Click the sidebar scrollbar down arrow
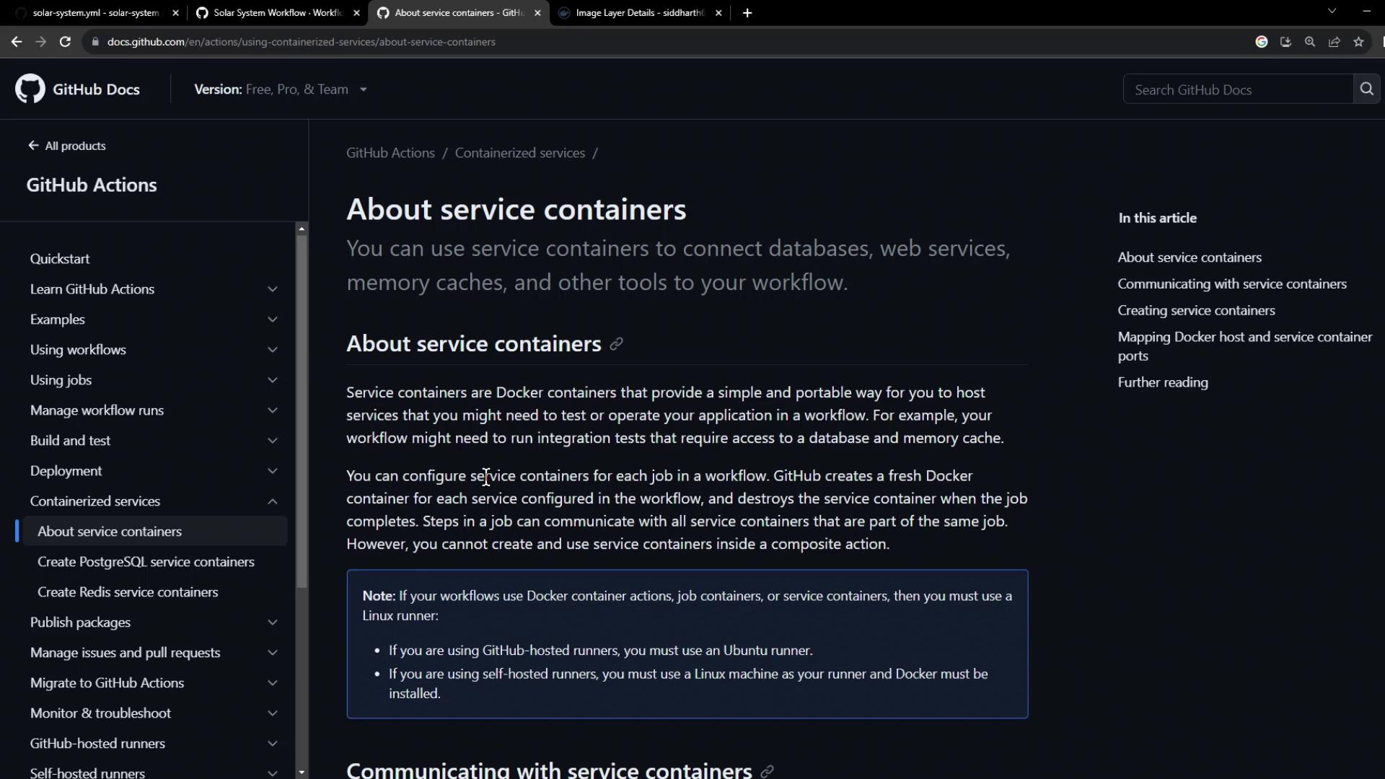 pyautogui.click(x=302, y=772)
